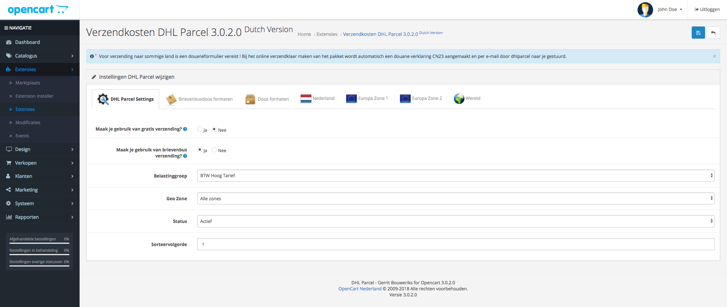This screenshot has width=727, height=307.
Task: Click the Design monitor icon
Action: click(x=9, y=149)
